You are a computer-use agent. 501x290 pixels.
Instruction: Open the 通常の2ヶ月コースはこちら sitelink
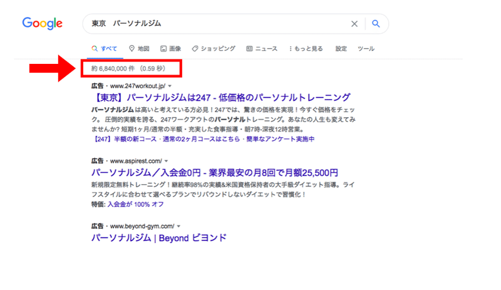click(x=201, y=139)
